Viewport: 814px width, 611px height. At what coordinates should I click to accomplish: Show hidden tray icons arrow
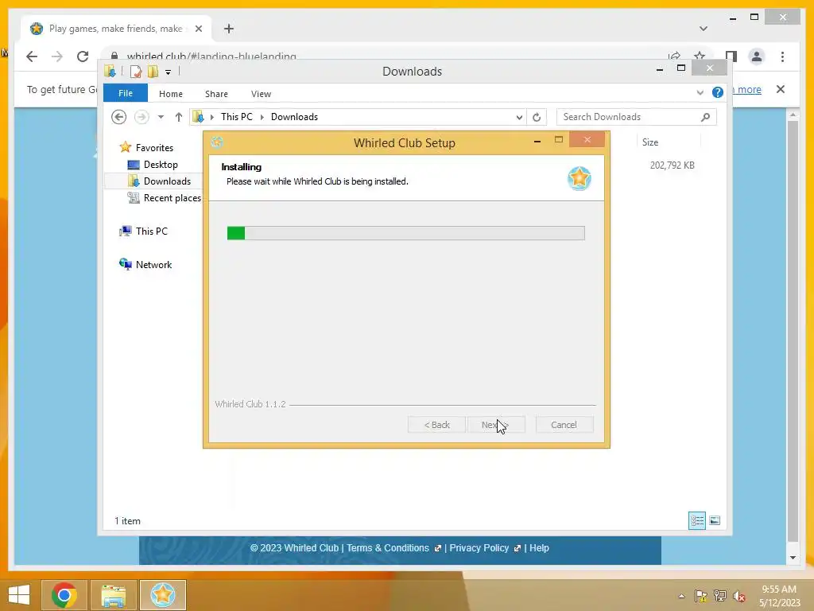tap(681, 596)
